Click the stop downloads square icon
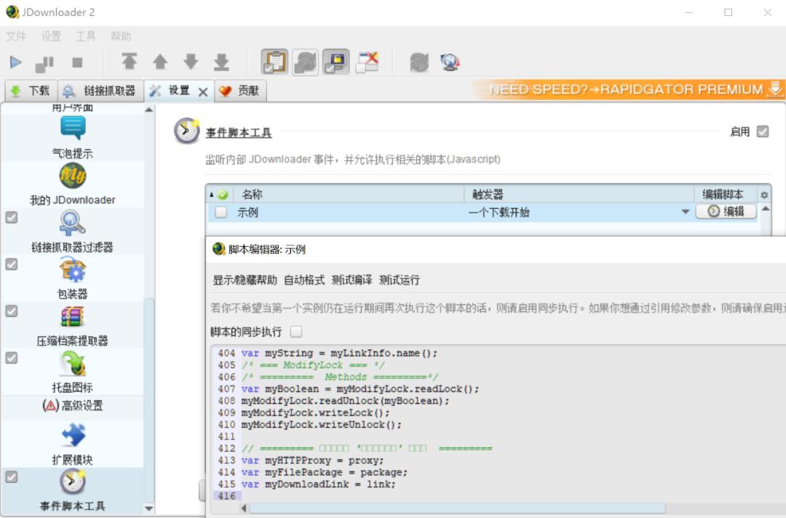This screenshot has height=518, width=786. 77,61
